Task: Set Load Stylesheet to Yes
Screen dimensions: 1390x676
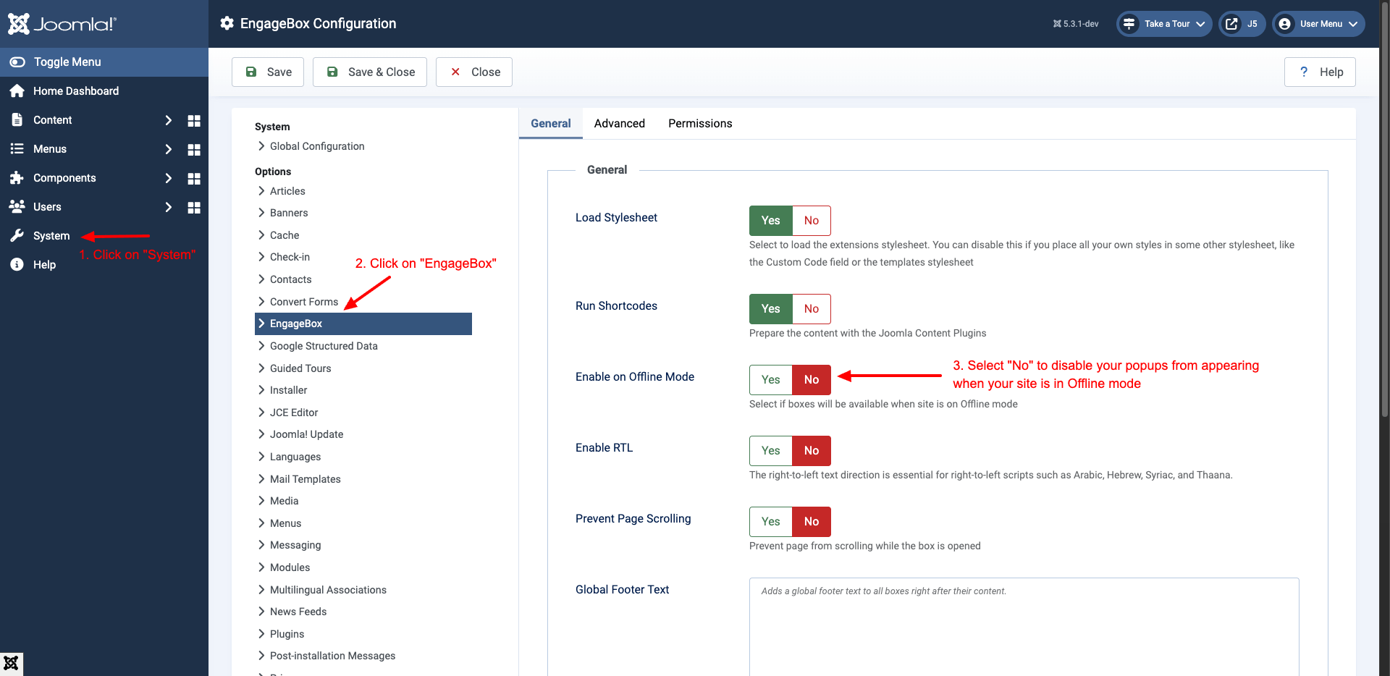Action: (771, 221)
